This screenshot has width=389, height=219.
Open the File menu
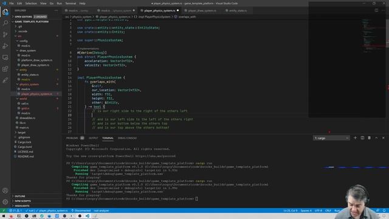[x=12, y=4]
